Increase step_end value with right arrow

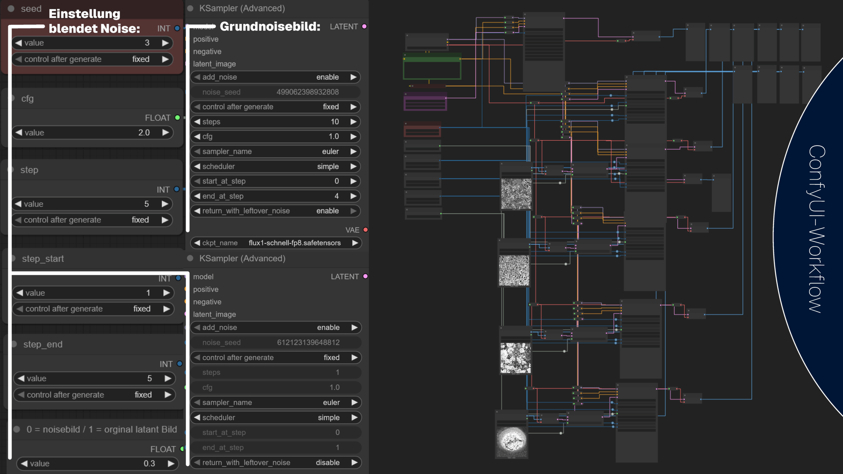pos(168,378)
